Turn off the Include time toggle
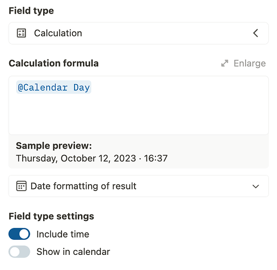Screen dimensions: 277x270 point(19,234)
